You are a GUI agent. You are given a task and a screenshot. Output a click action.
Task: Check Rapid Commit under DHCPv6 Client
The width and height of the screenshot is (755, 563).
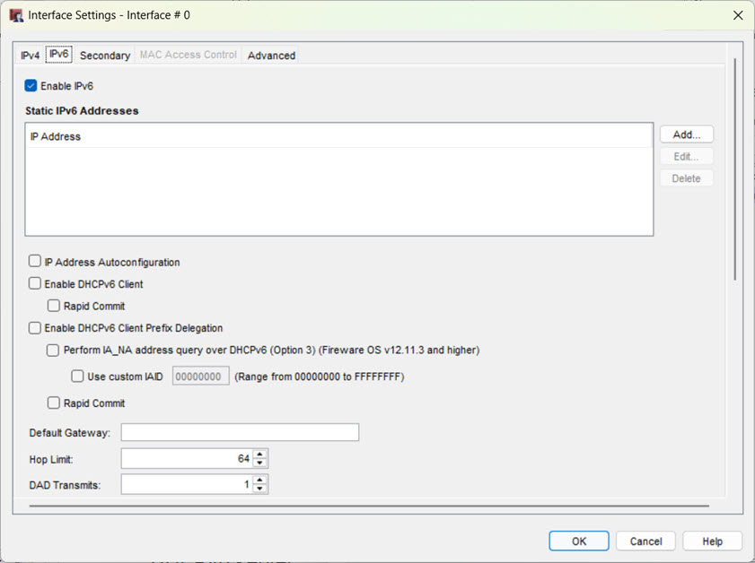(x=52, y=305)
